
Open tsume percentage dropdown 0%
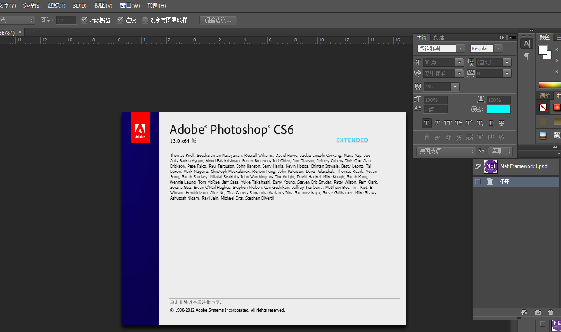tap(455, 87)
